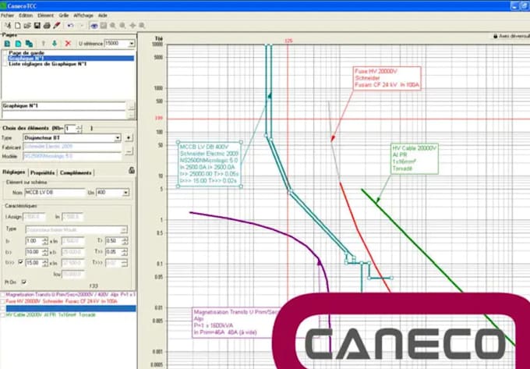Tick checkbox beside 'Page de garde'

pyautogui.click(x=5, y=53)
